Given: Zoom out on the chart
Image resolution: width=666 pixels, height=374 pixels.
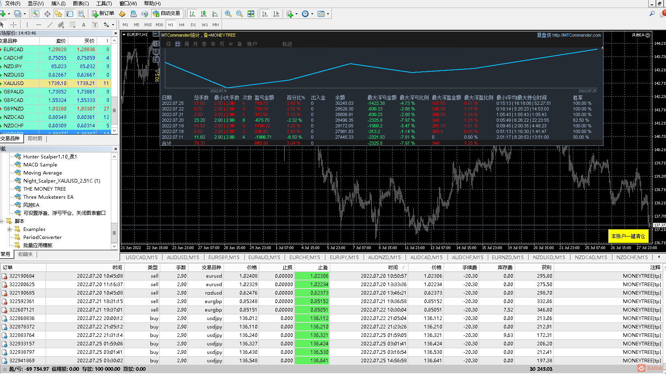Looking at the screenshot, I should [x=239, y=14].
